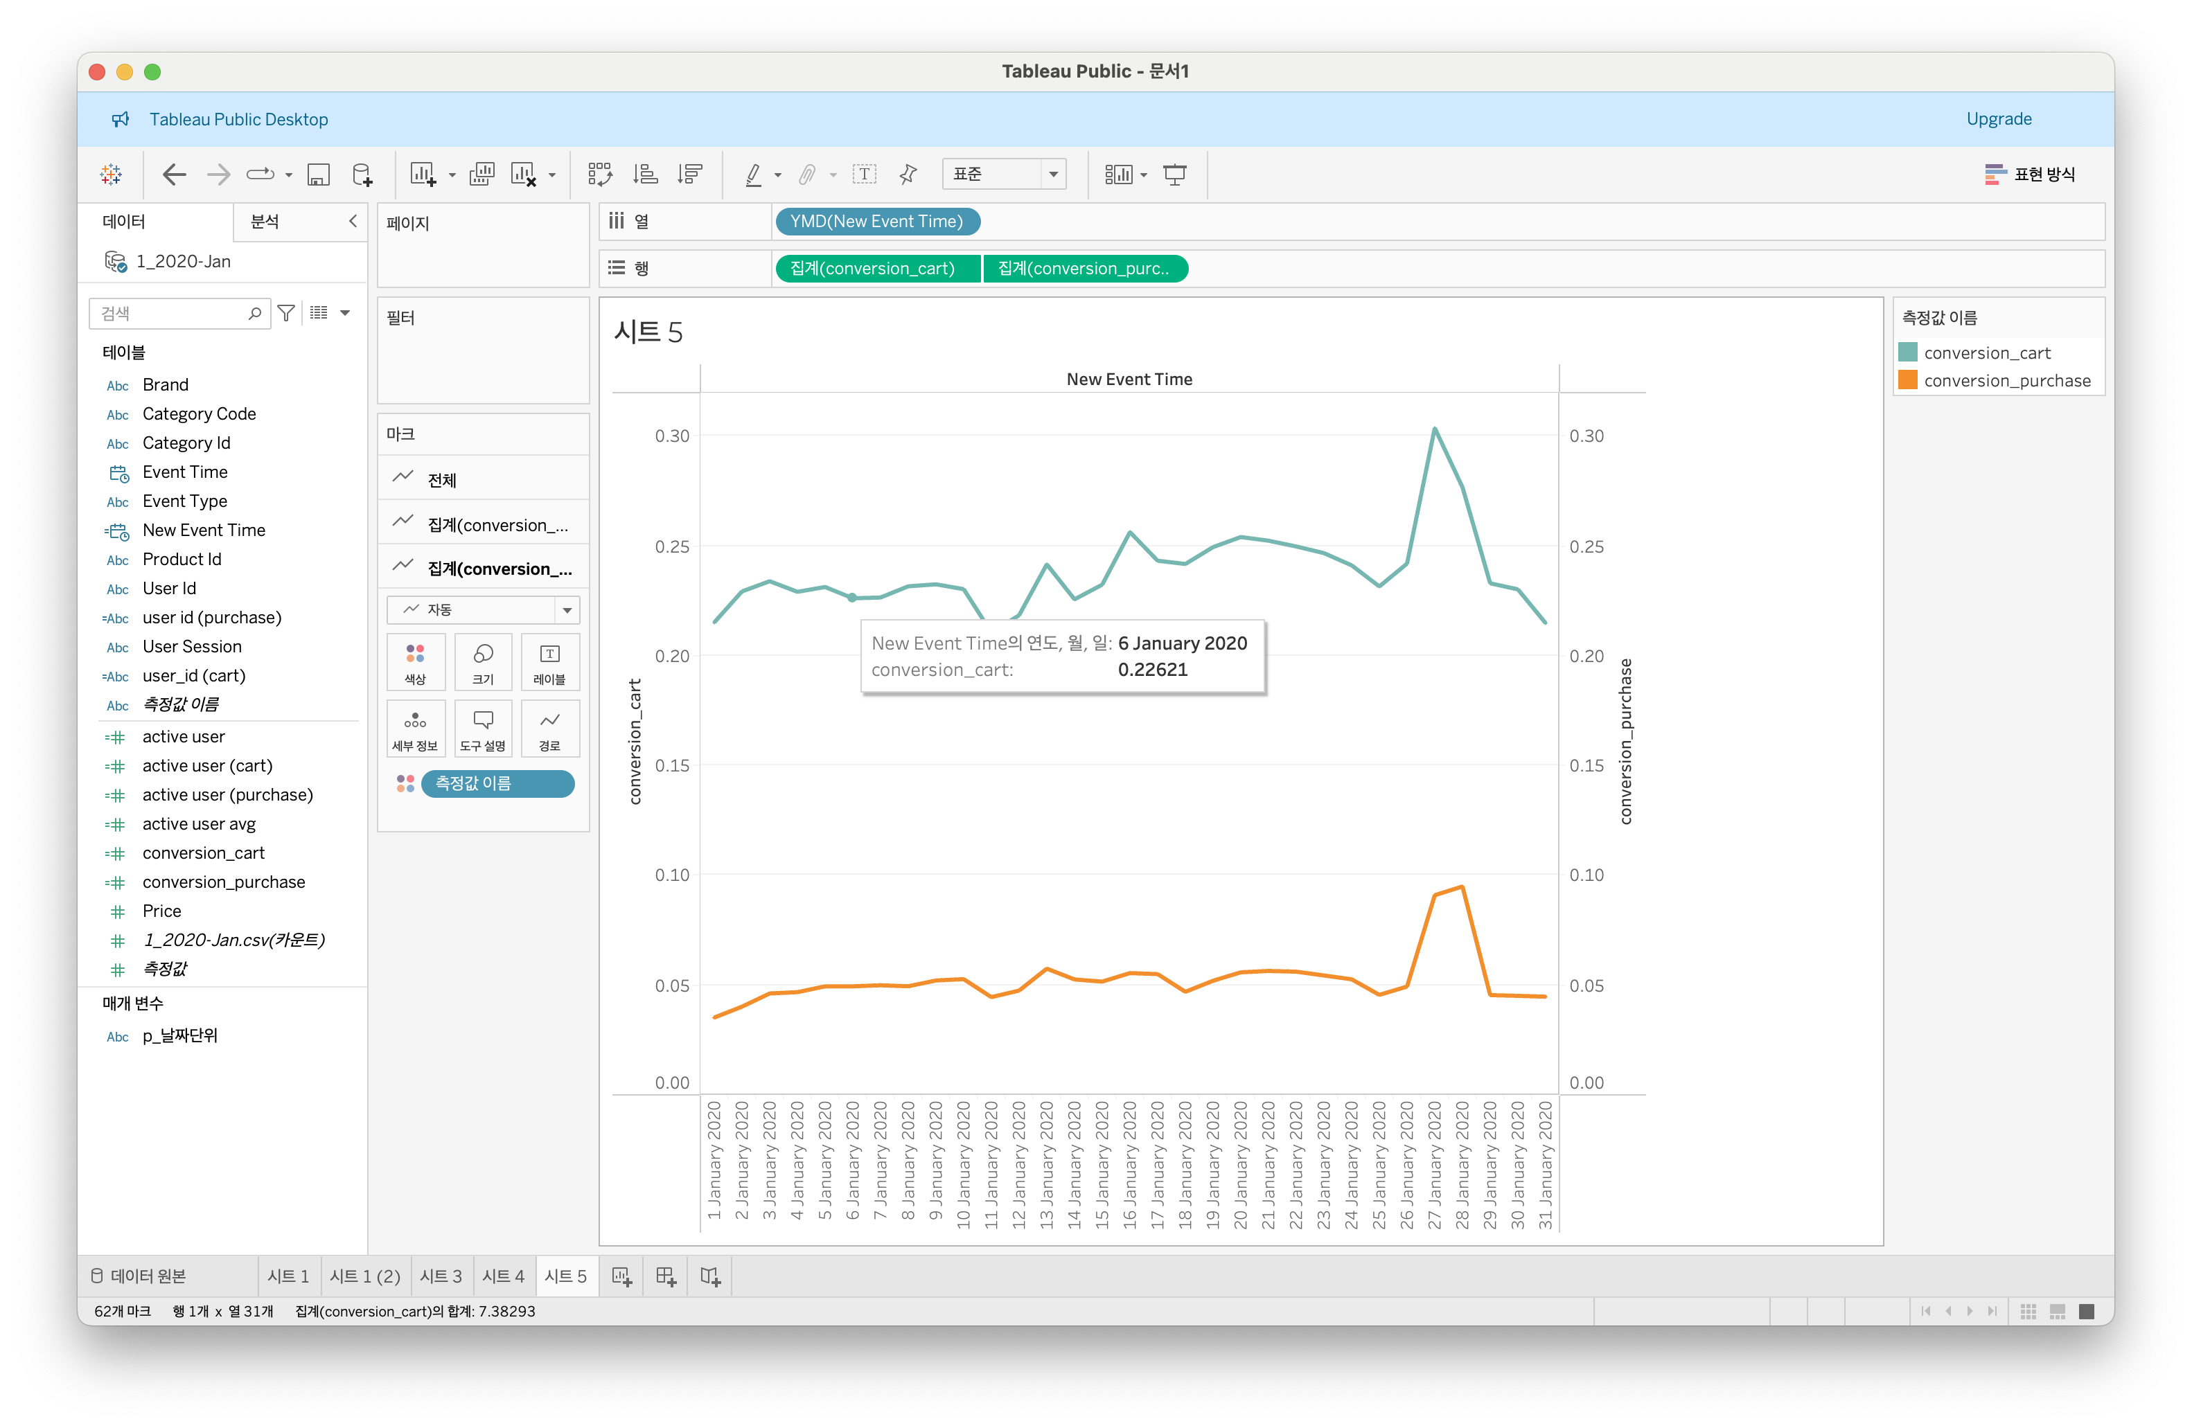
Task: Toggle fix axes pin icon
Action: tap(908, 175)
